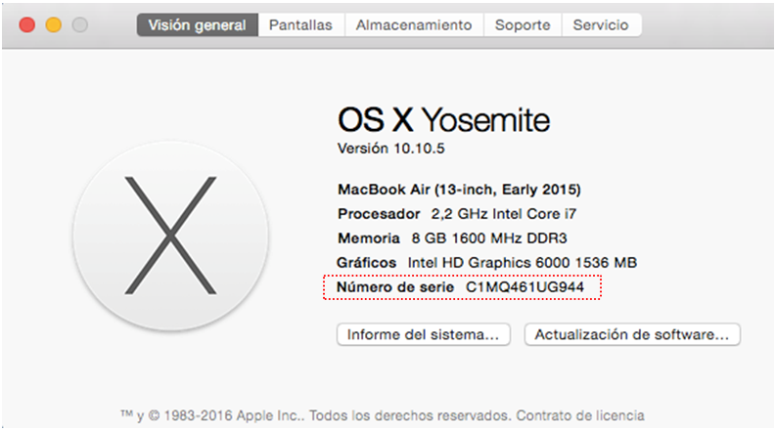Select the MacBook Air model line
Screen dimensions: 776x431
459,189
